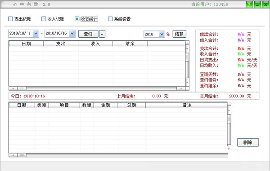
Task: Click the 类别 column header in lower table
Action: (42, 105)
